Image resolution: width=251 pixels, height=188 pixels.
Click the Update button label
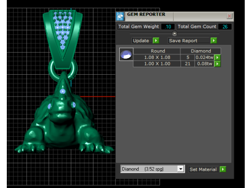click(x=141, y=41)
